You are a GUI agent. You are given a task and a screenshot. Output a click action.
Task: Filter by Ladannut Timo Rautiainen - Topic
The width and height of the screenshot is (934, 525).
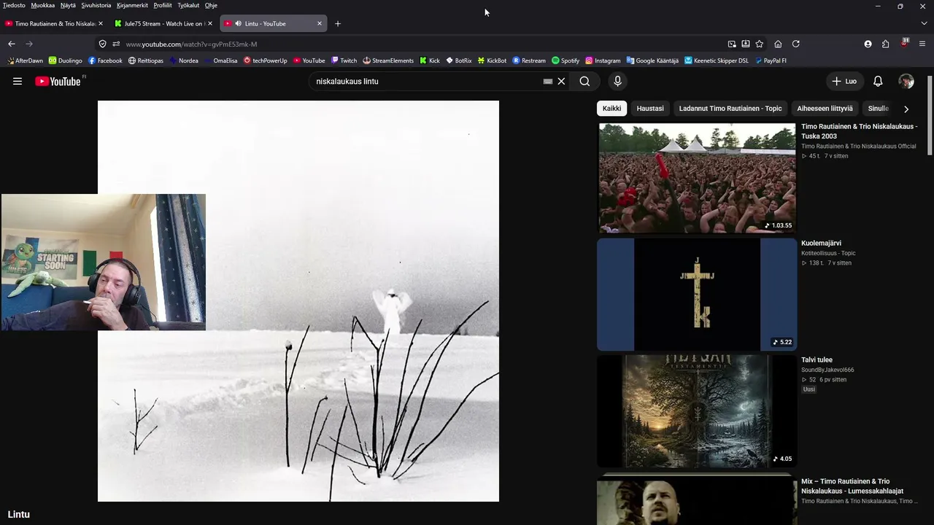(x=730, y=109)
